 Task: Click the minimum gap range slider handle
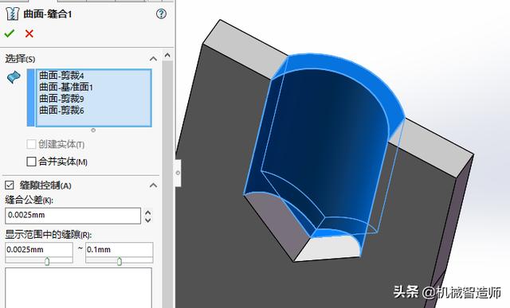tap(47, 261)
